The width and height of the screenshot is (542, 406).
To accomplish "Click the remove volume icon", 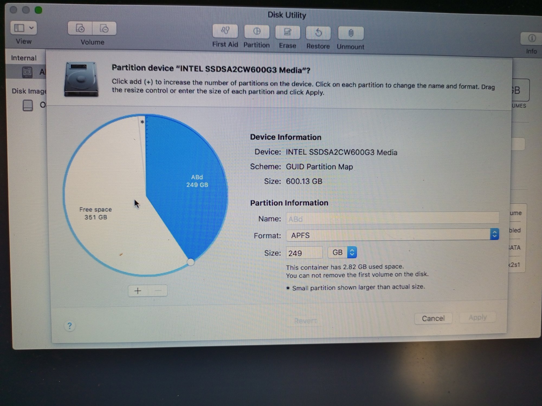I will coord(104,29).
